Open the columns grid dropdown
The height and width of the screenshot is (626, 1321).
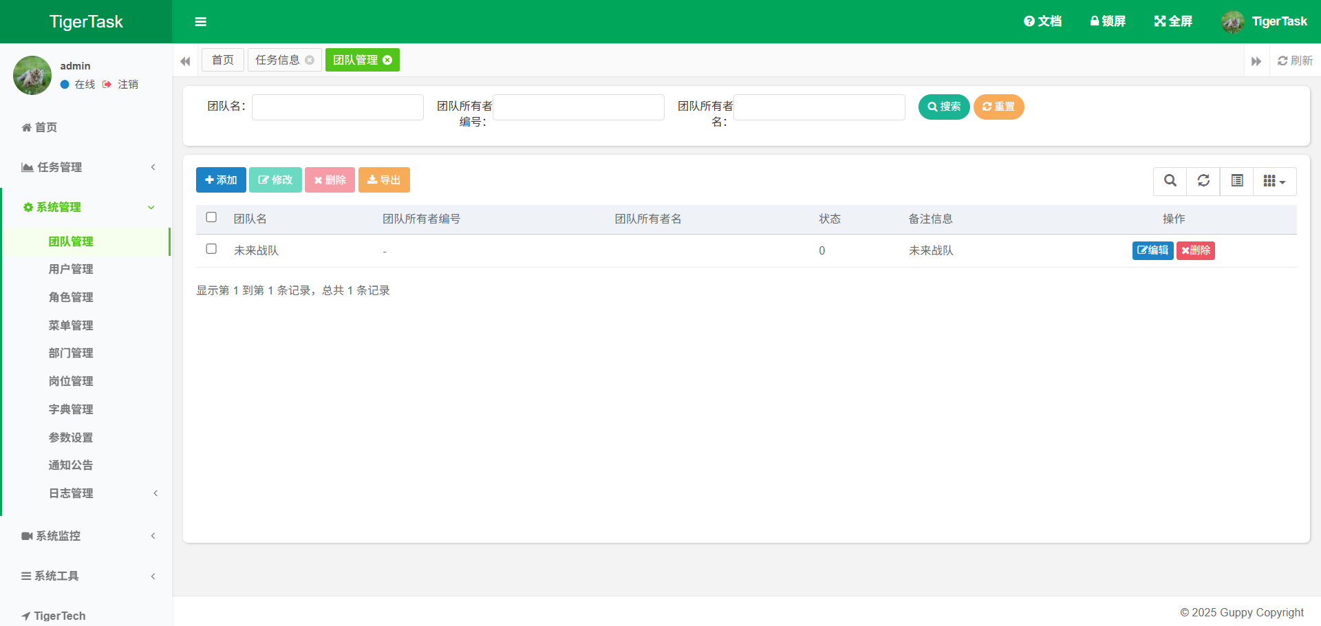point(1274,181)
